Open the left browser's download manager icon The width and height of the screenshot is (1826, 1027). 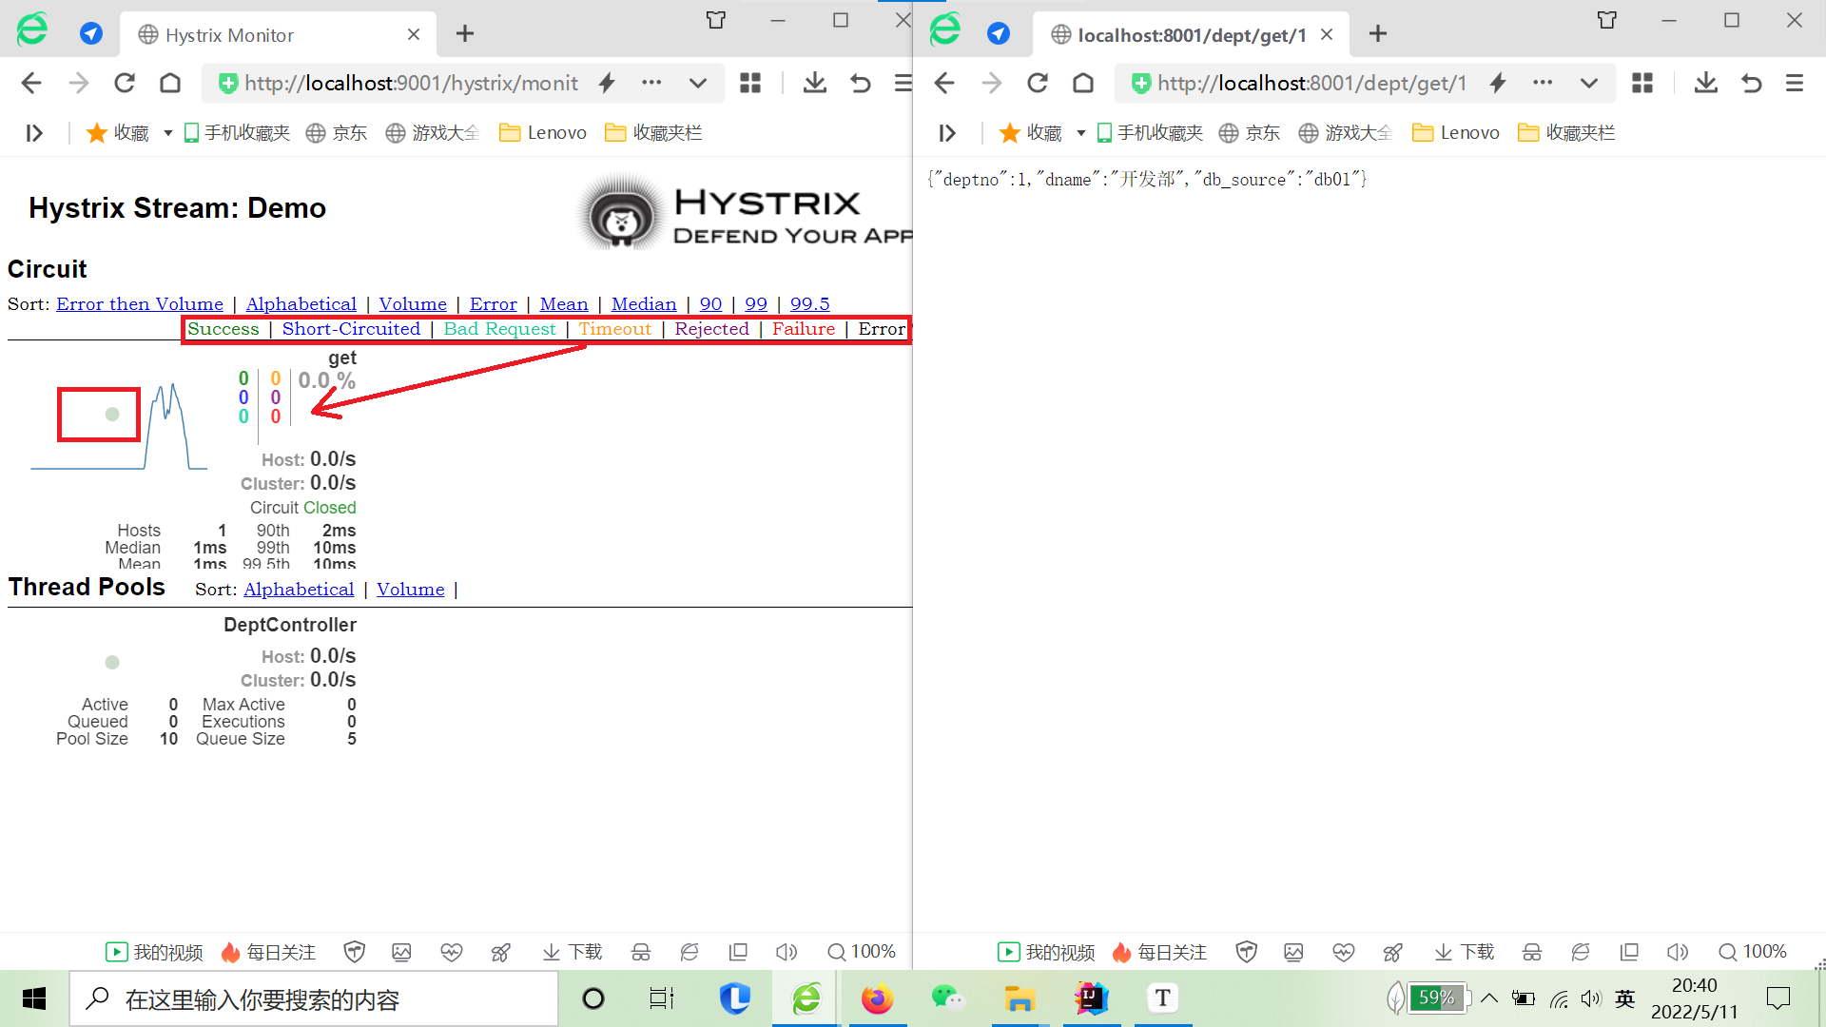(814, 84)
